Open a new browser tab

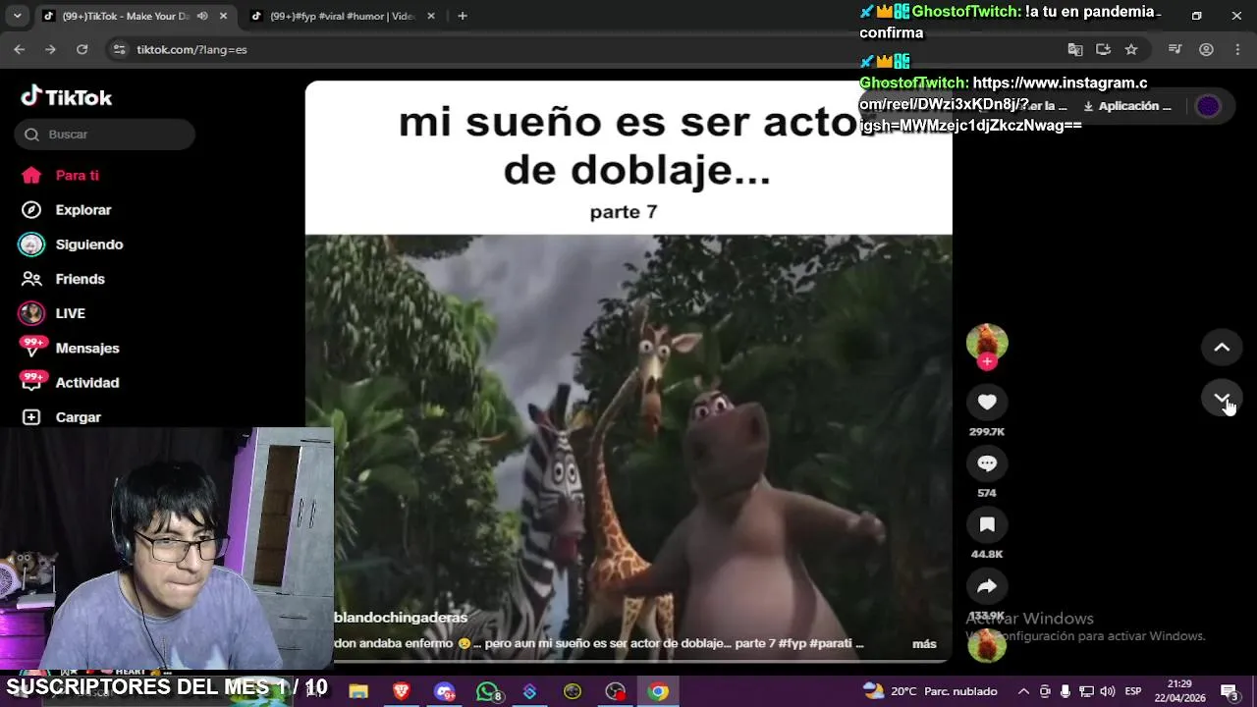point(462,16)
